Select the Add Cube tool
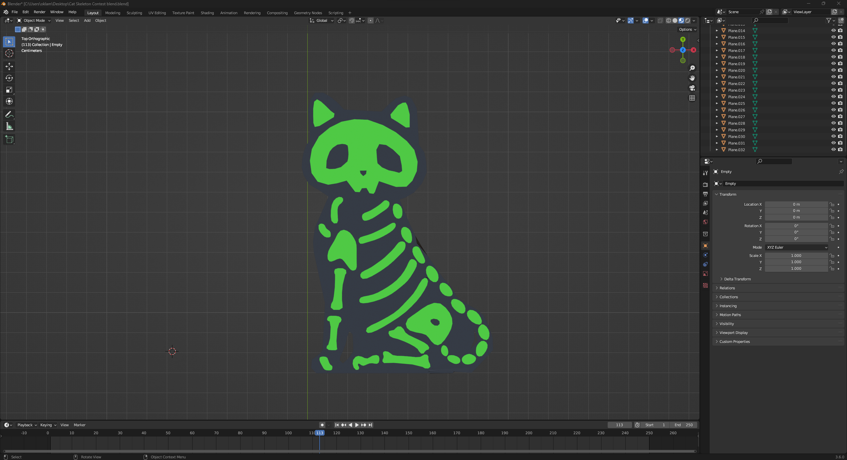Image resolution: width=847 pixels, height=460 pixels. coord(9,140)
